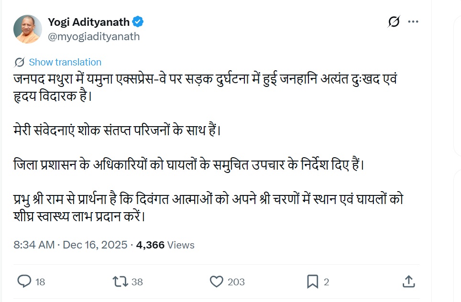View the 4,366 Views analytics

tap(165, 245)
